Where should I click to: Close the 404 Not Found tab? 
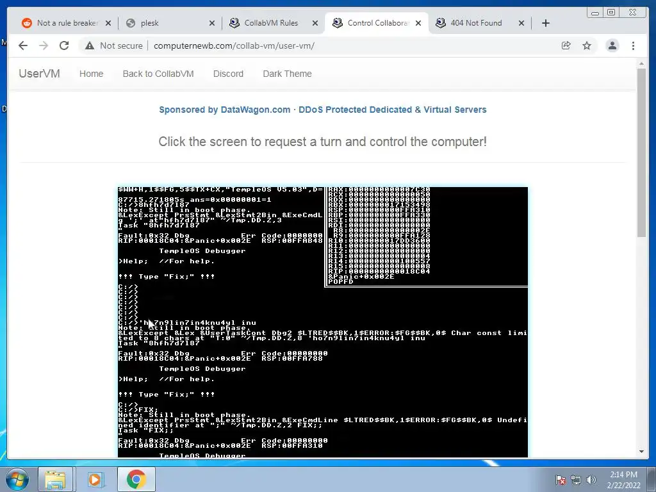[521, 24]
